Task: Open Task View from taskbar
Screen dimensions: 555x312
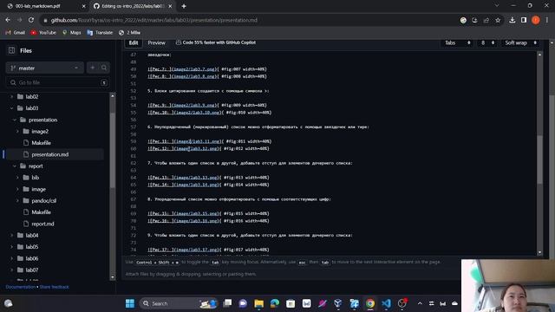Action: coord(227,303)
